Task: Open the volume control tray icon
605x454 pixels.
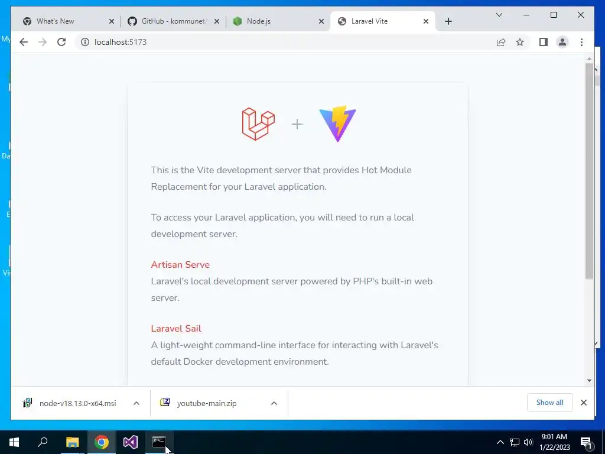Action: coord(528,442)
